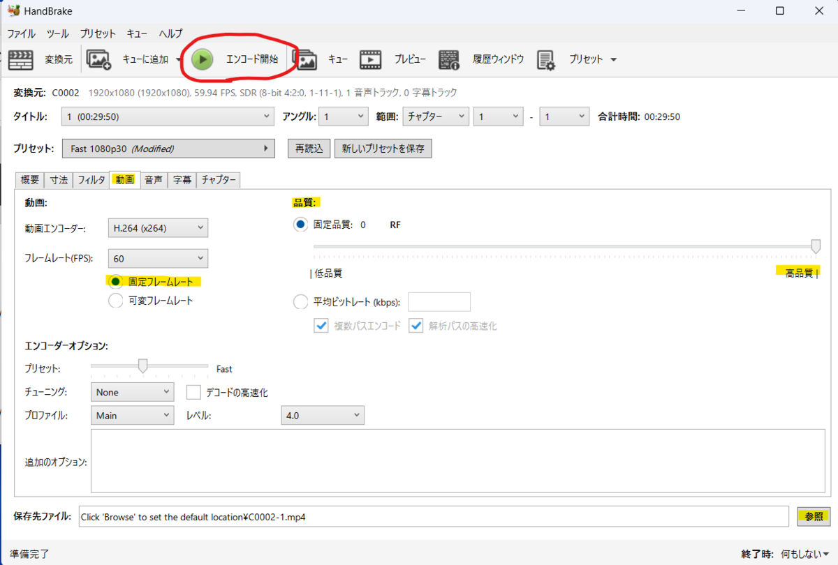
Task: Open the 範囲 チャプター dropdown
Action: (436, 116)
